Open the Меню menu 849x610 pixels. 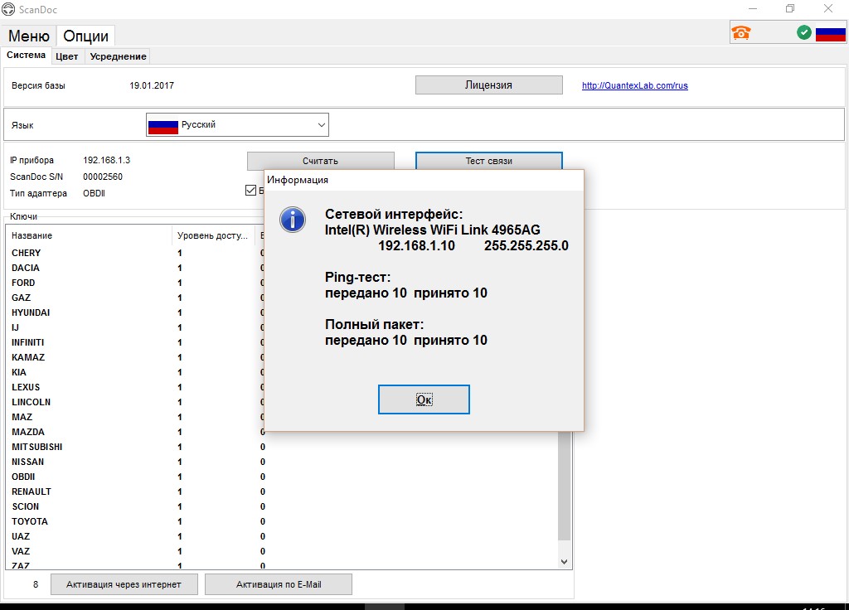point(29,36)
